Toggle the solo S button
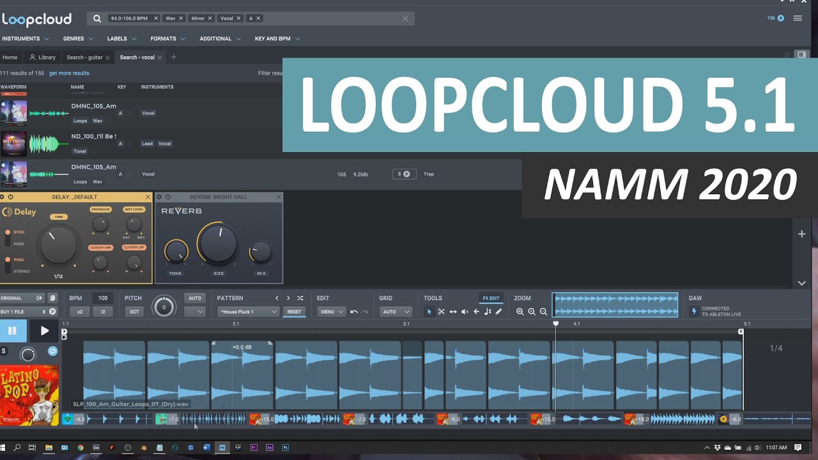The image size is (818, 460). point(4,351)
